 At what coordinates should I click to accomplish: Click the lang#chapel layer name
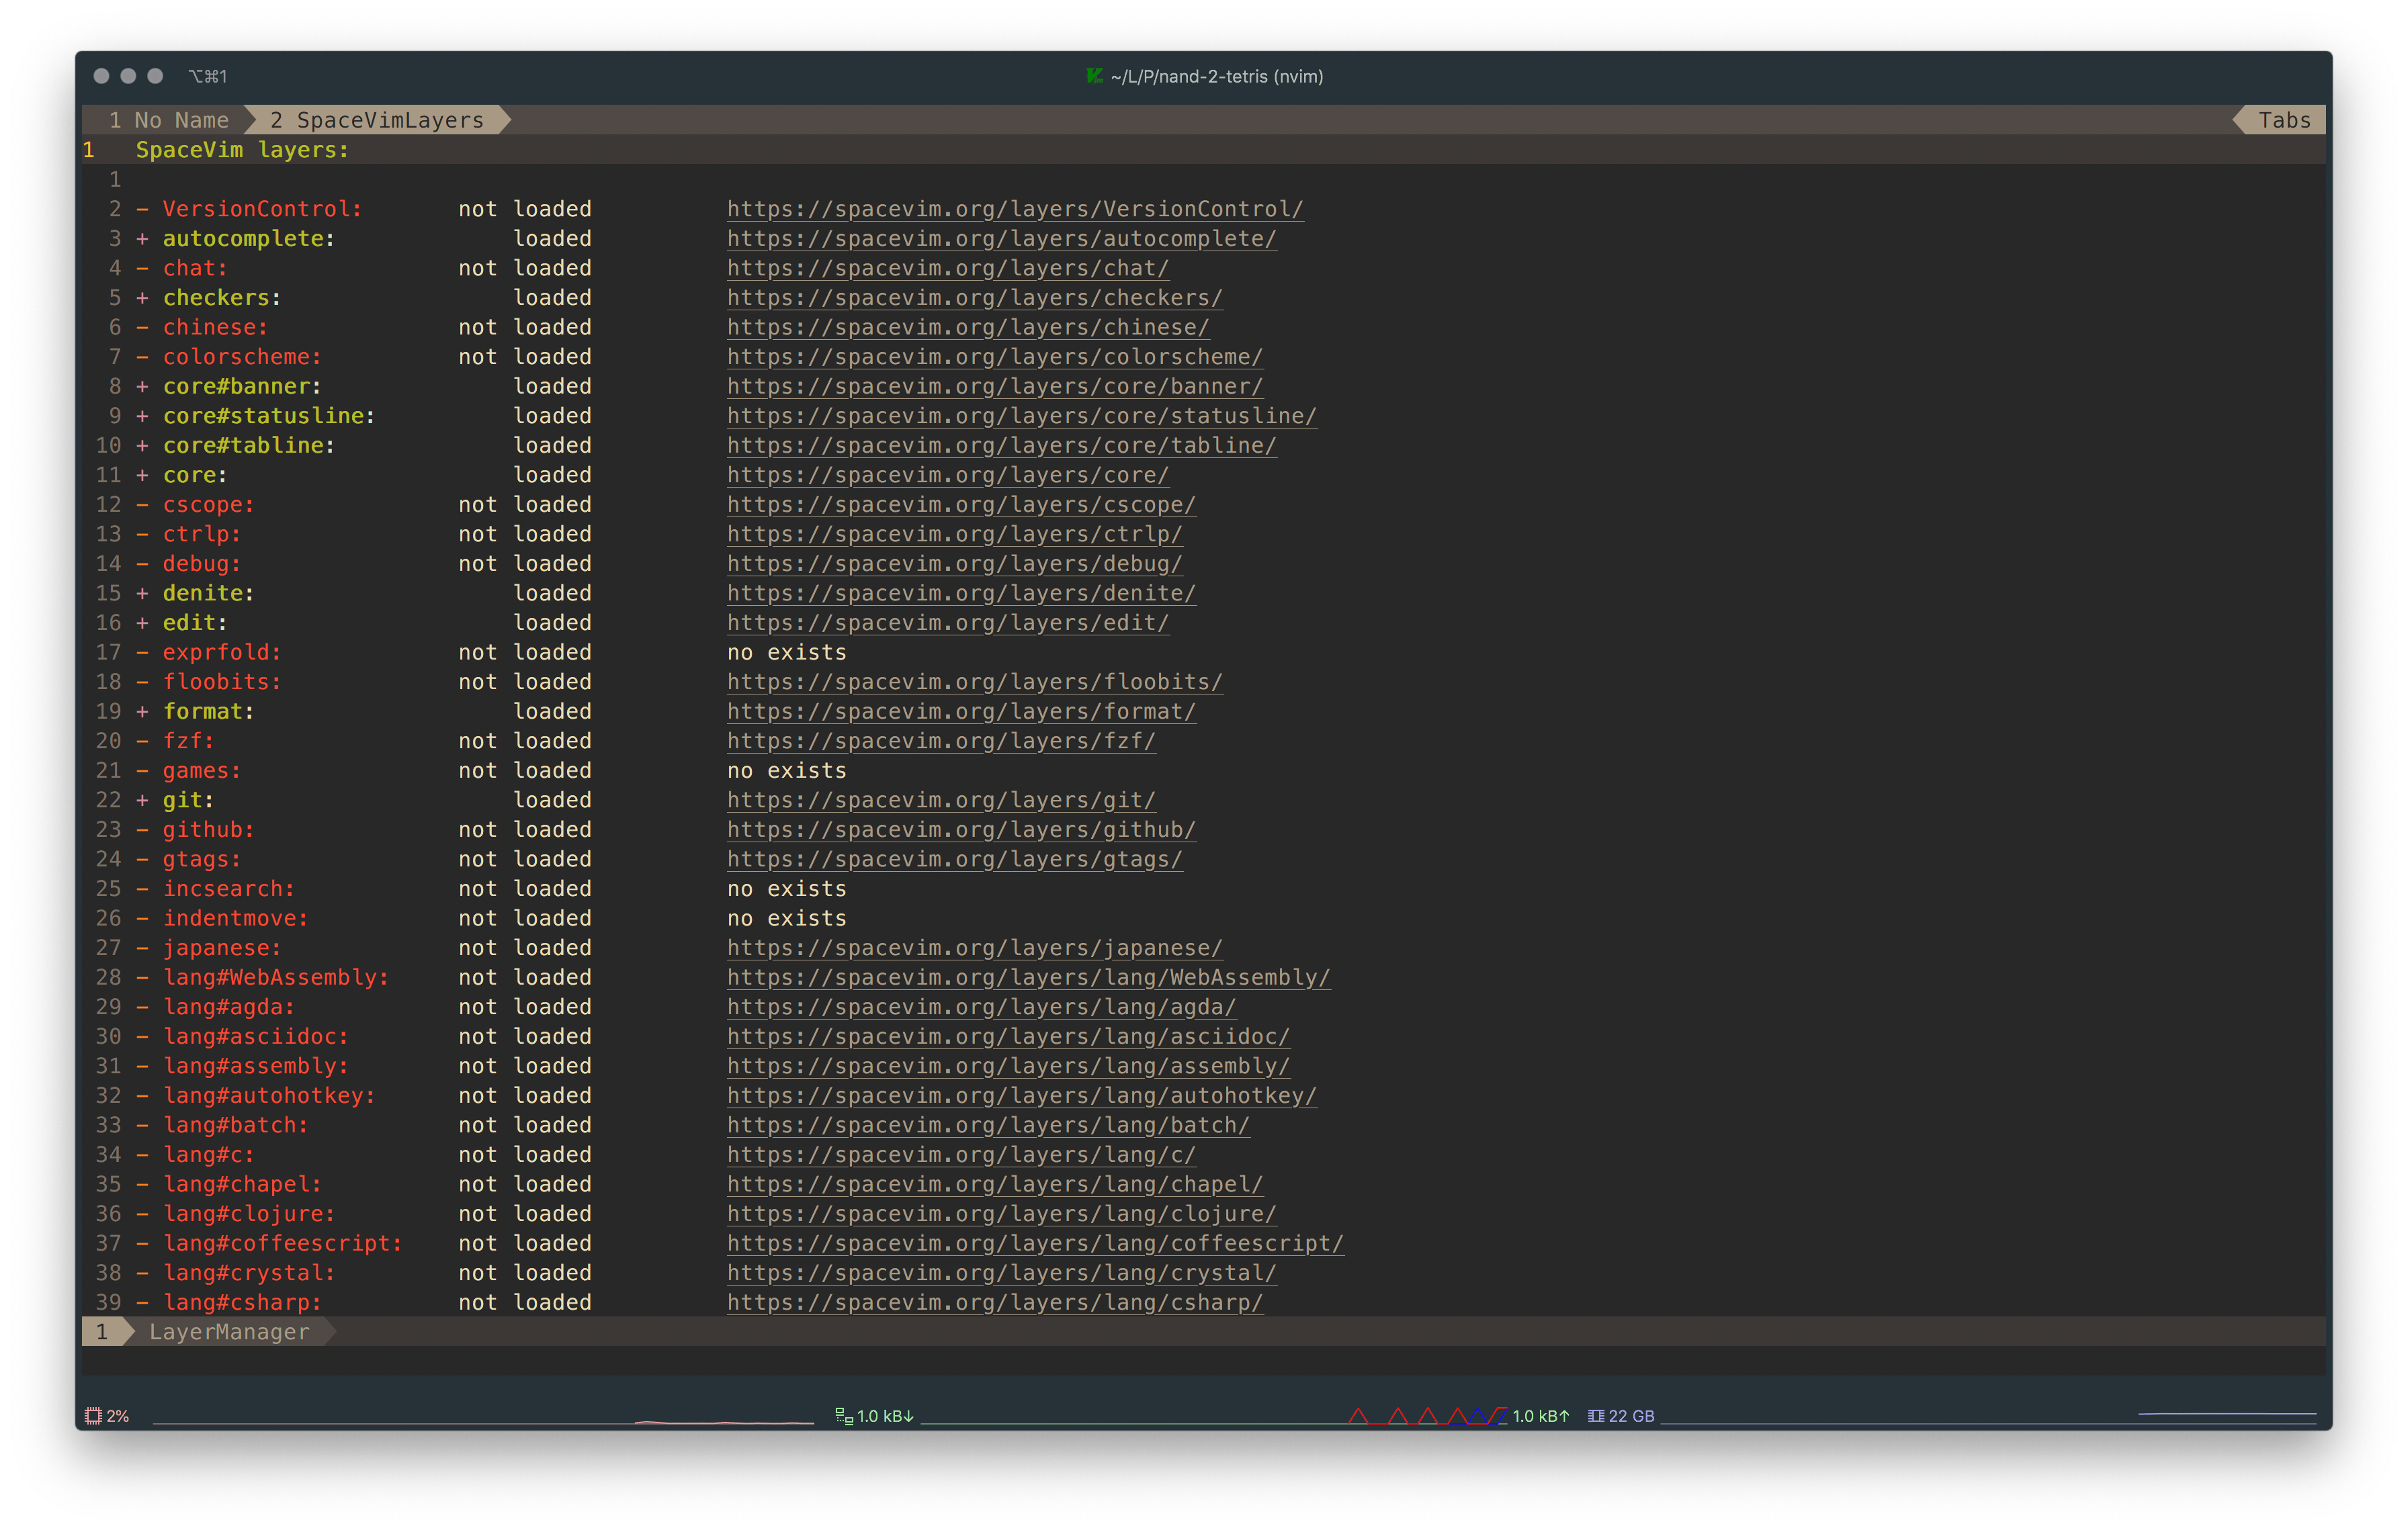pyautogui.click(x=243, y=1184)
